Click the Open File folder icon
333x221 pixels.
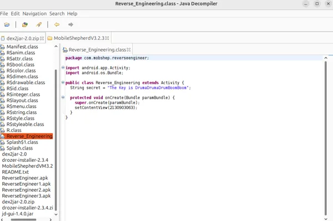click(x=7, y=24)
